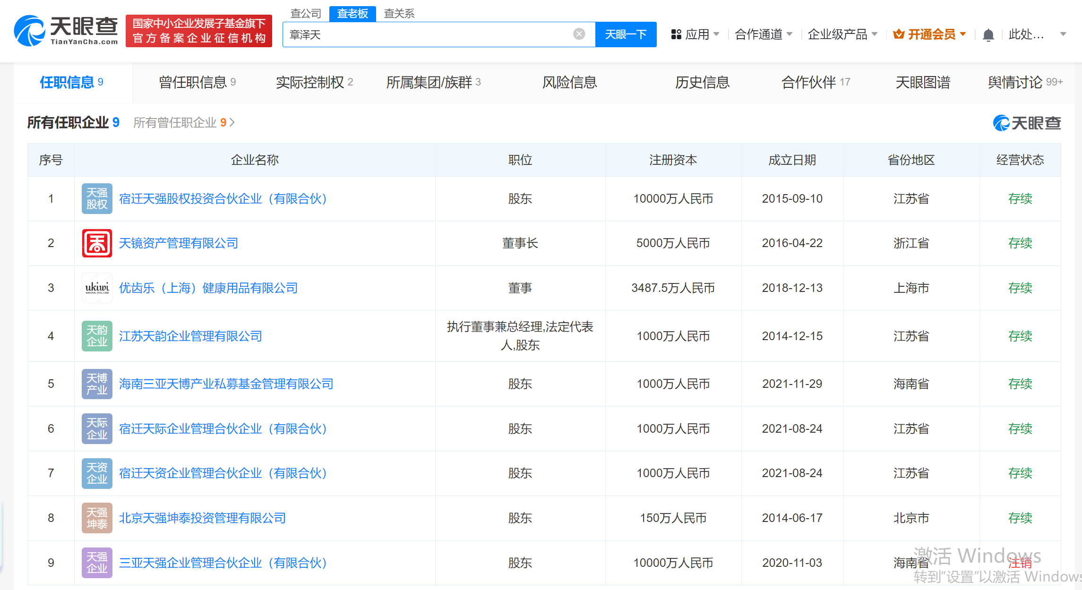Click the 天强企业 purple company avatar

pos(97,563)
